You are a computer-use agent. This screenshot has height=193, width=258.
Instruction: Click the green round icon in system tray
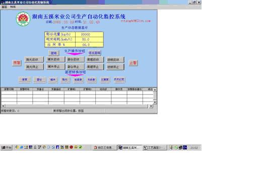click(176, 147)
